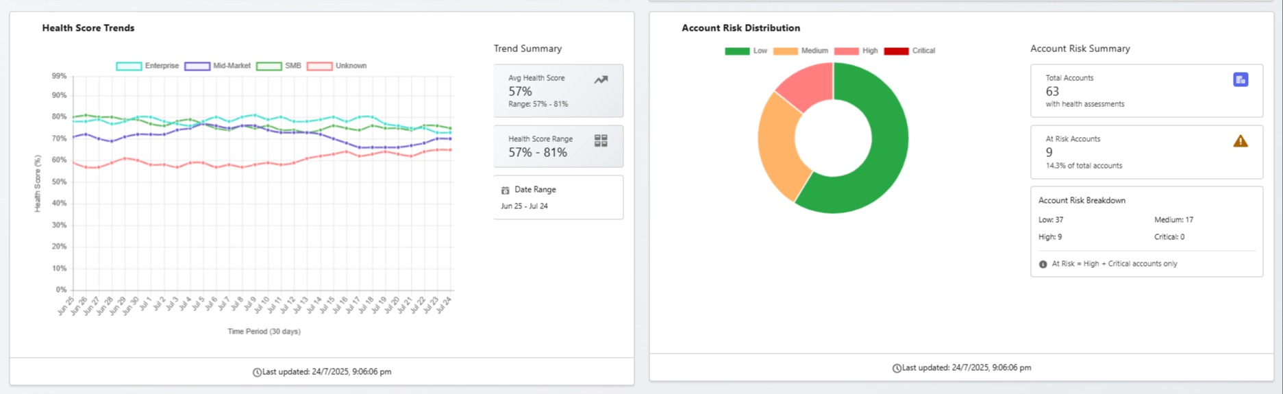Click the '99%' y-axis label
The image size is (1283, 394).
coord(59,76)
